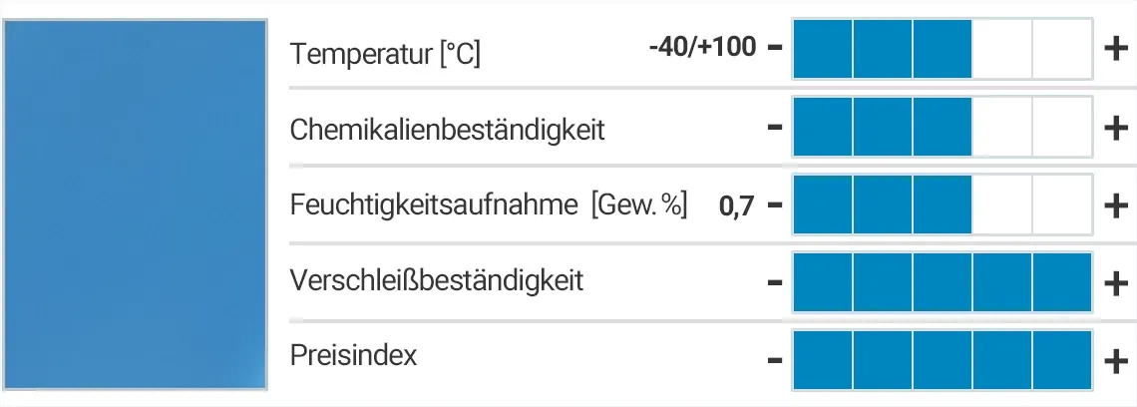Click the Feuchtigkeitsaufnahme rating bar
Screen dimensions: 1137x407
943,205
